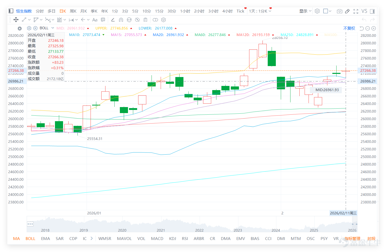386x252 pixels.
Task: Reset chart zoom with curved arrow icon
Action: 361,28
